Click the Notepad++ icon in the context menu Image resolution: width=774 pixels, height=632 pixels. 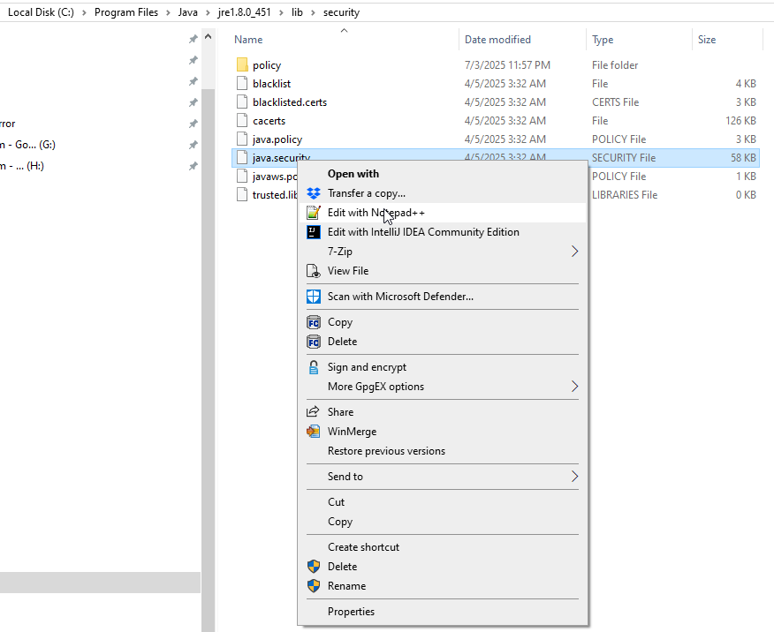(314, 213)
